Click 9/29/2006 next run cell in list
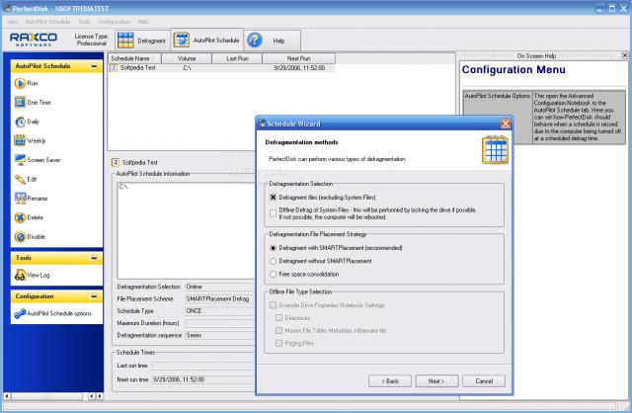 [x=299, y=68]
